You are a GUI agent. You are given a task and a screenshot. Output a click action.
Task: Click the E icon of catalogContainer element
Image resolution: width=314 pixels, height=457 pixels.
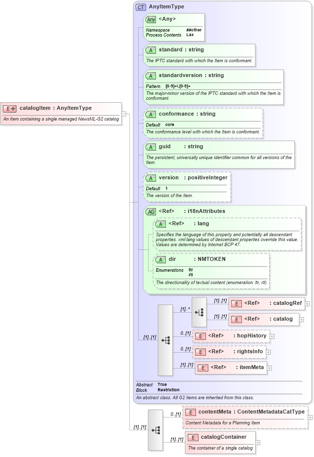pos(193,437)
